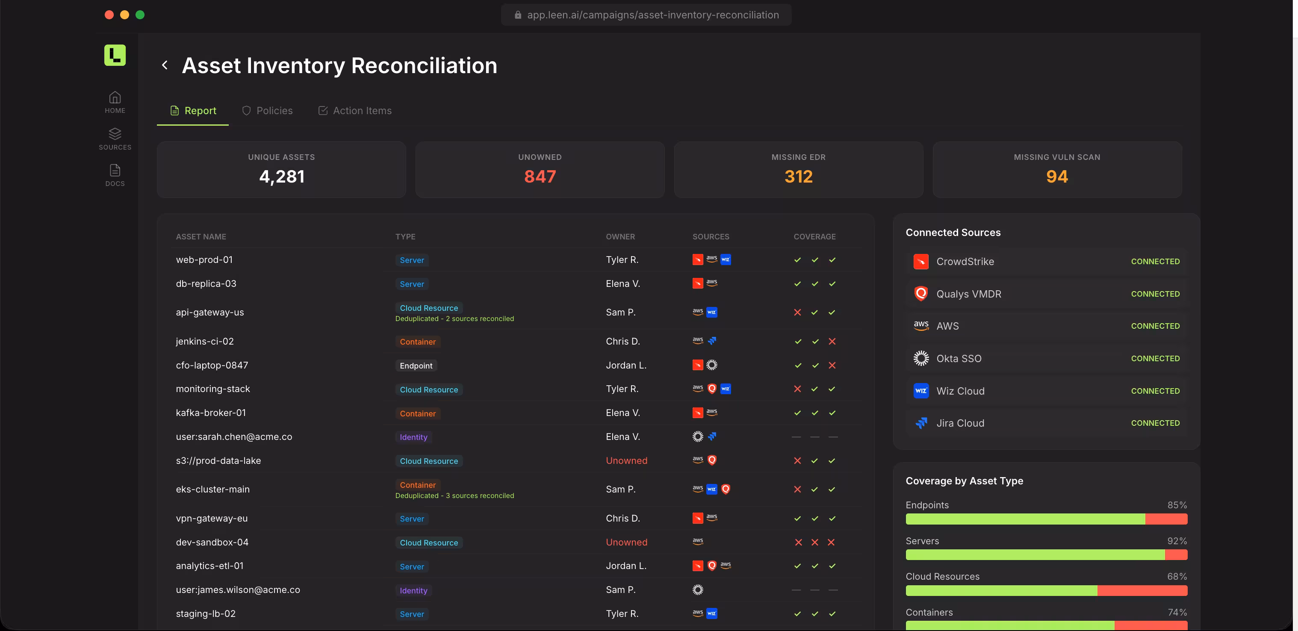Click the Unowned label for s3://prod-data-lake
The height and width of the screenshot is (631, 1298).
(x=626, y=461)
